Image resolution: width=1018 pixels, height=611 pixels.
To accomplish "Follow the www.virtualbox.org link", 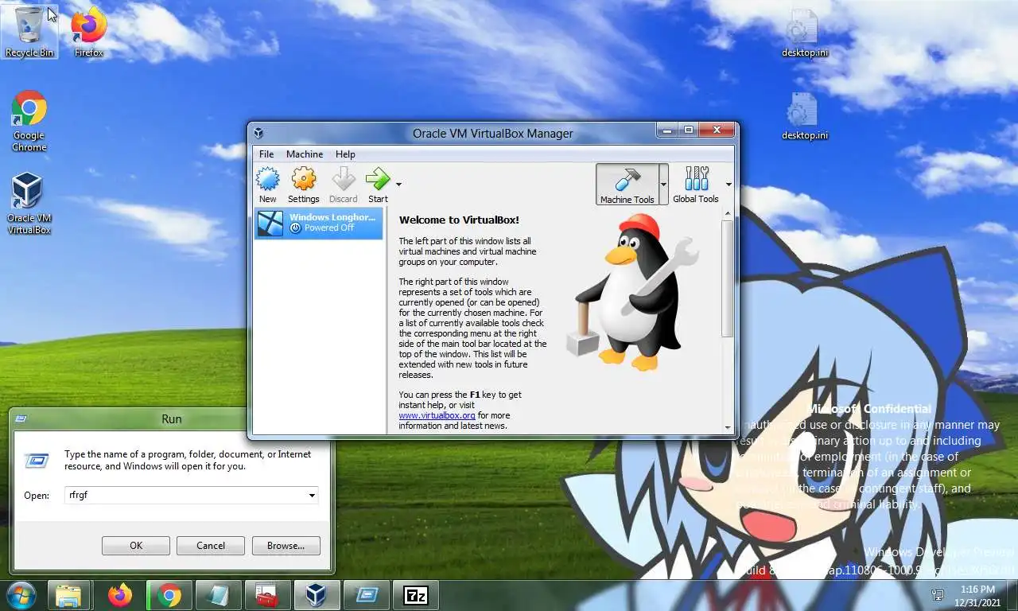I will pos(437,415).
